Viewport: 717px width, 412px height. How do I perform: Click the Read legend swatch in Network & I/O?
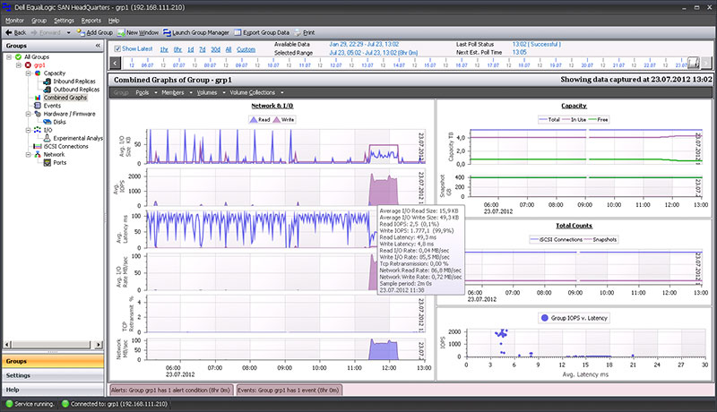[253, 120]
